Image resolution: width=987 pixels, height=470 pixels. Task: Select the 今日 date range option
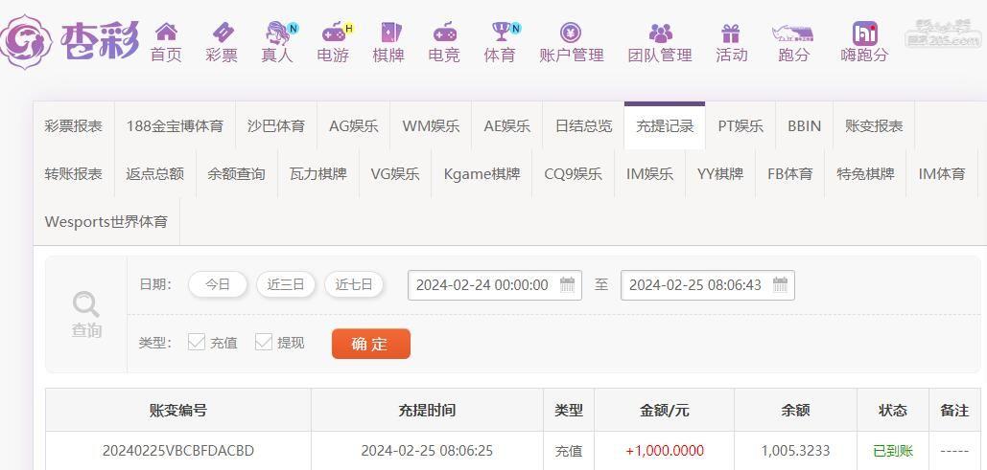pyautogui.click(x=218, y=284)
